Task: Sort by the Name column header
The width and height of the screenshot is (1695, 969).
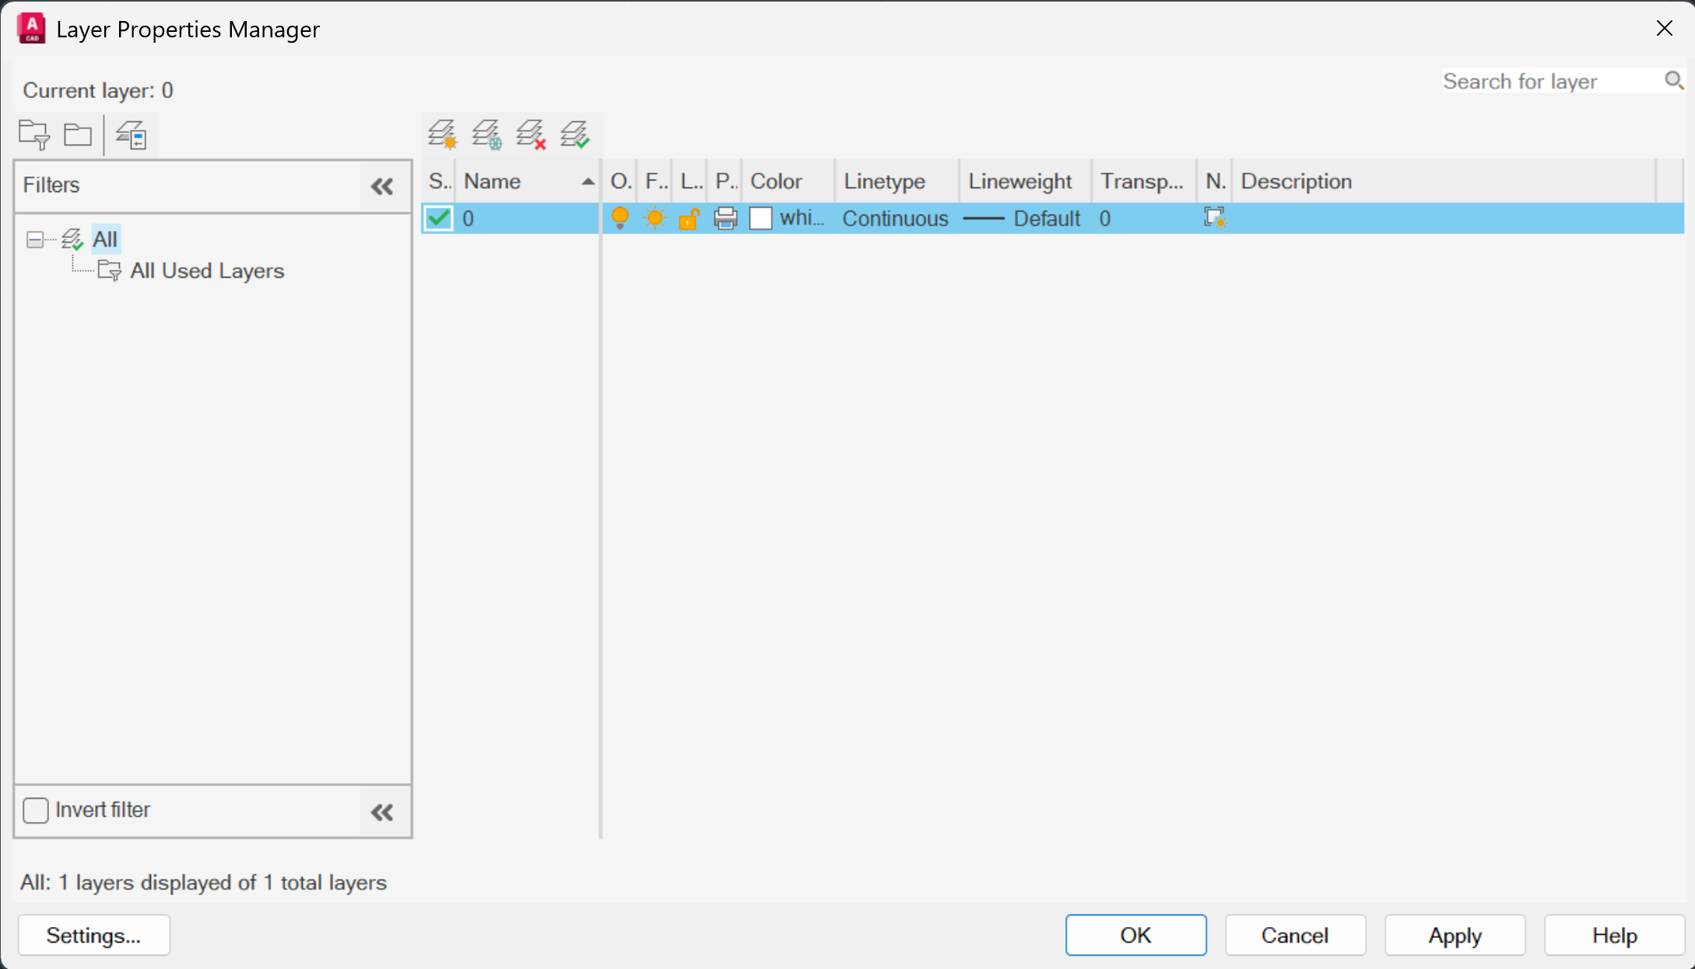Action: point(528,181)
